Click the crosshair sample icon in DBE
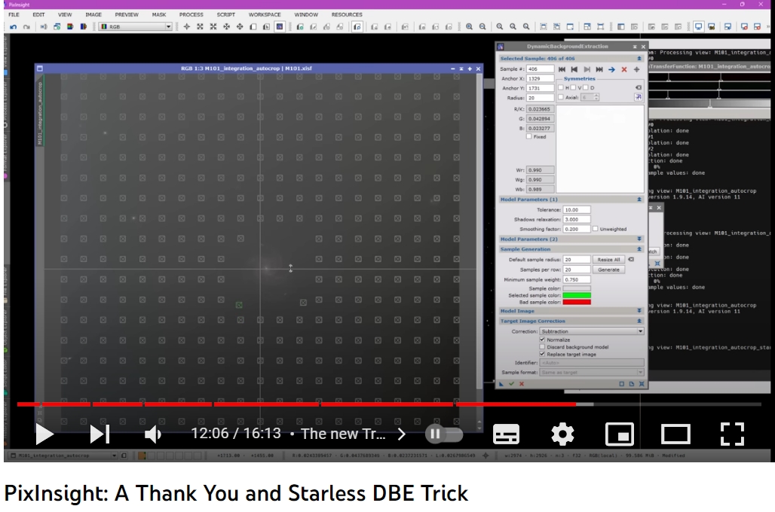Screen dimensions: 775x512 tap(636, 69)
